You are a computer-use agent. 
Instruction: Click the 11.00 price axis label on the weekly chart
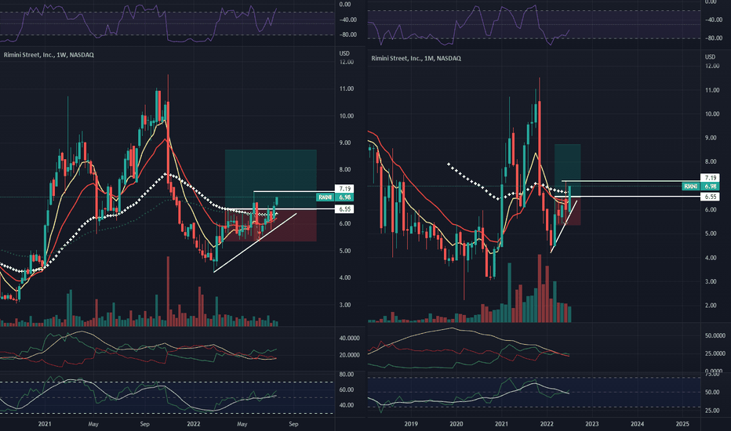(x=347, y=89)
